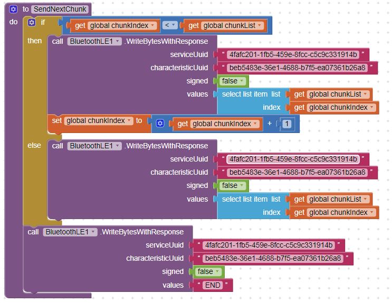392x303 pixels.
Task: Edit the END text string value
Action: pyautogui.click(x=213, y=285)
